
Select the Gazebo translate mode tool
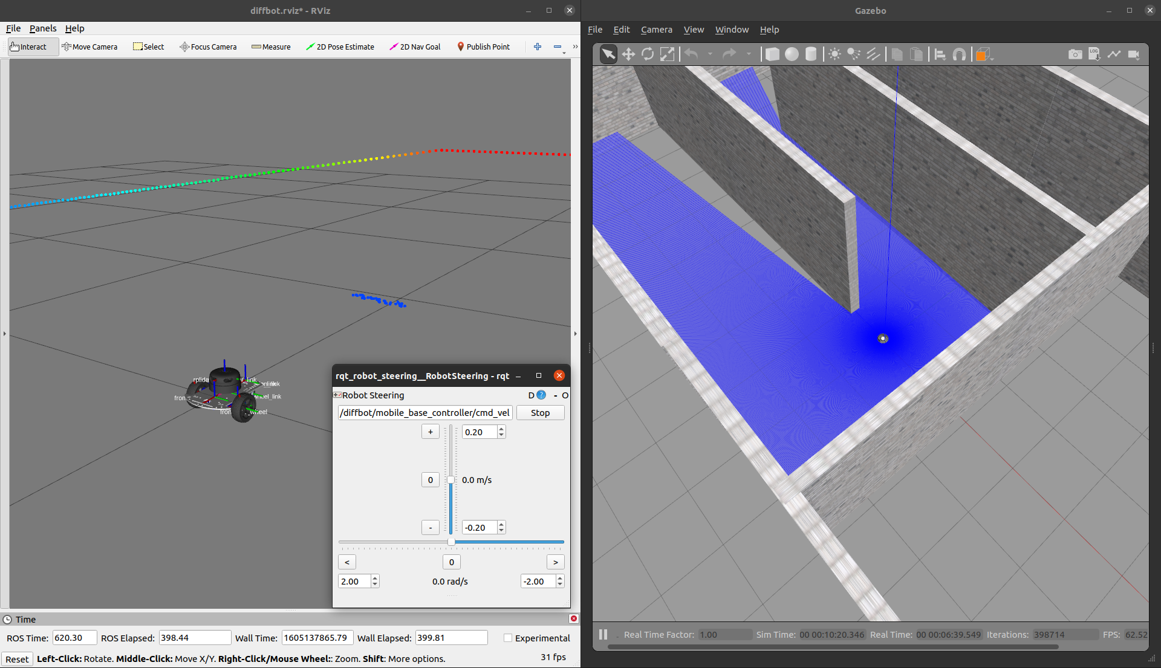point(628,54)
